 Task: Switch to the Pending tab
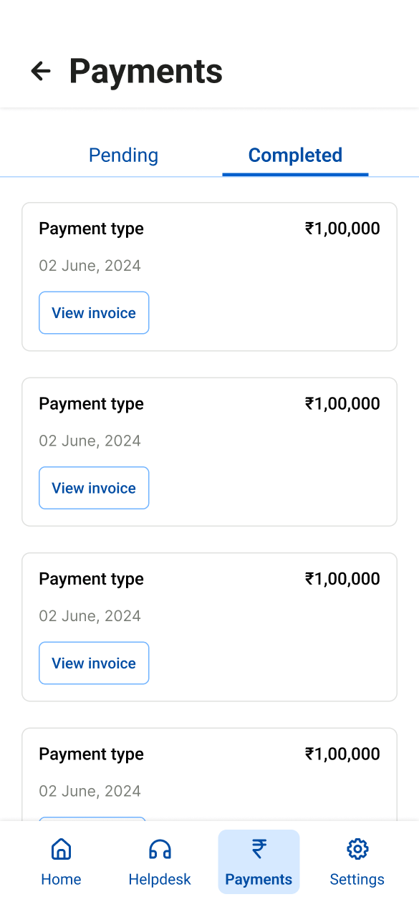point(123,155)
